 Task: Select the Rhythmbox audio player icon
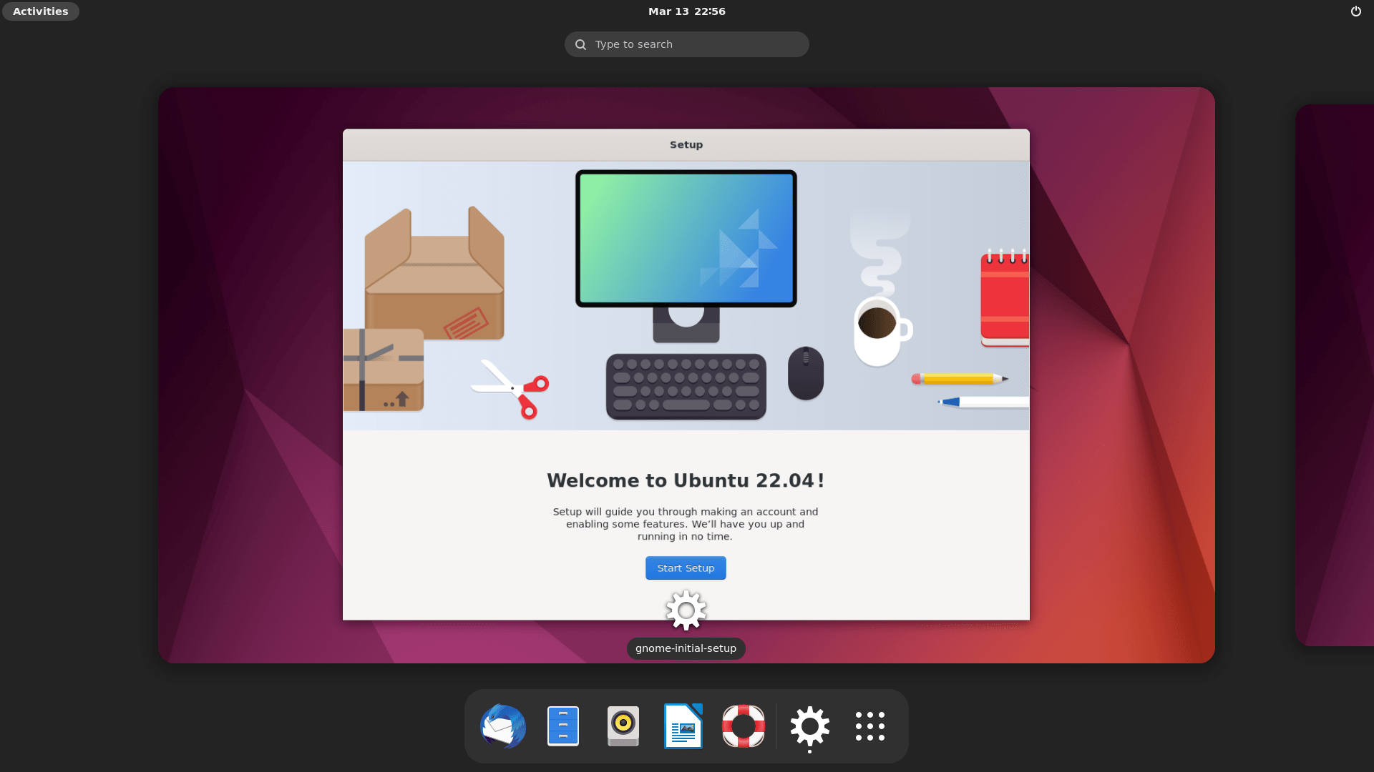tap(623, 726)
